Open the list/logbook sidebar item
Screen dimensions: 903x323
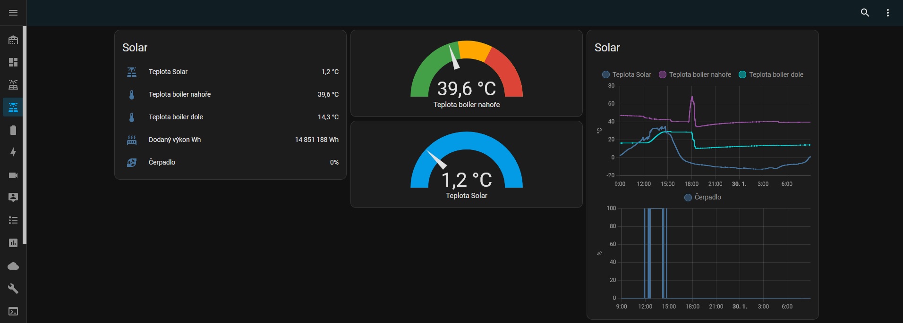(x=13, y=220)
